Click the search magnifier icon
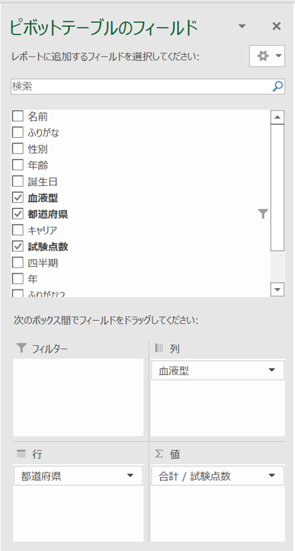 (277, 86)
